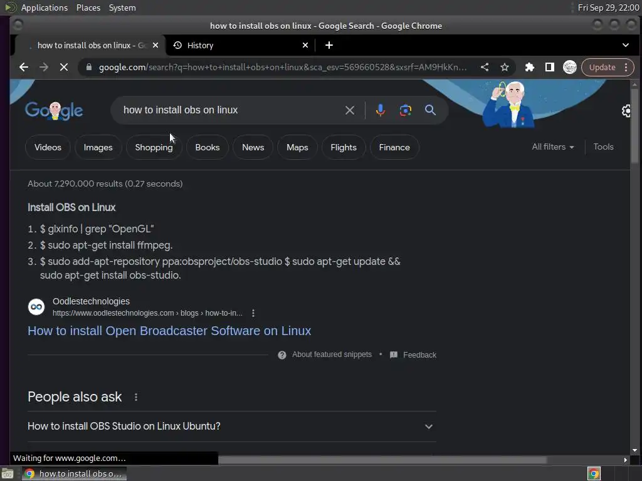Image resolution: width=642 pixels, height=481 pixels.
Task: Click the horizontal scrollbar right arrow
Action: (625, 460)
